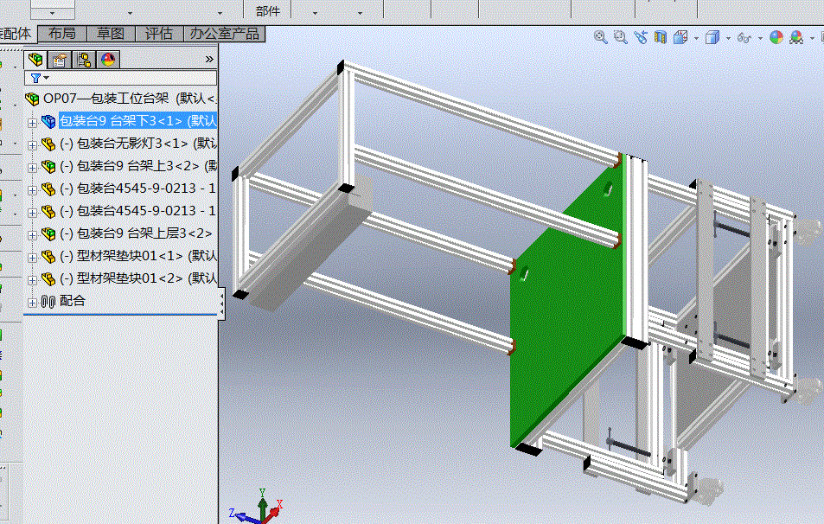Click the View Orientation cube icon

(x=680, y=37)
